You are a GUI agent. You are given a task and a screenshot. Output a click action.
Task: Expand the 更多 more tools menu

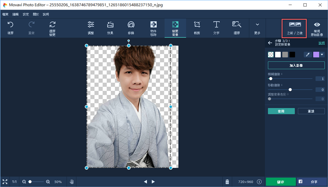[257, 28]
